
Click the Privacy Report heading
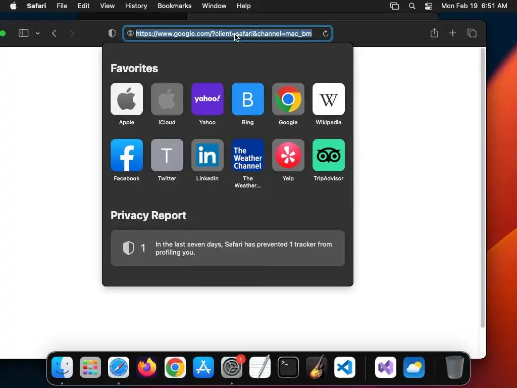click(148, 215)
